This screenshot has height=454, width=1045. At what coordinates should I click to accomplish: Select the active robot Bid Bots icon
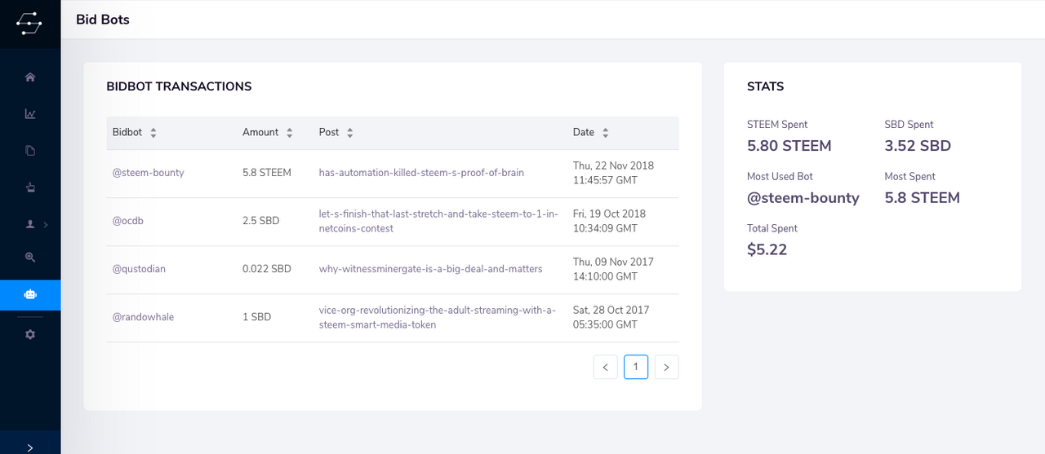point(30,295)
